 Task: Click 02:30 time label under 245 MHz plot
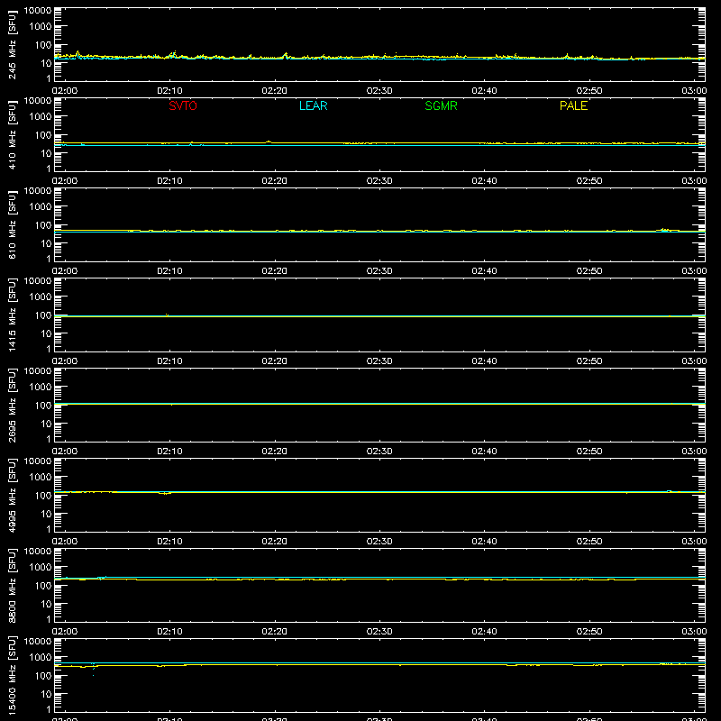coord(379,91)
